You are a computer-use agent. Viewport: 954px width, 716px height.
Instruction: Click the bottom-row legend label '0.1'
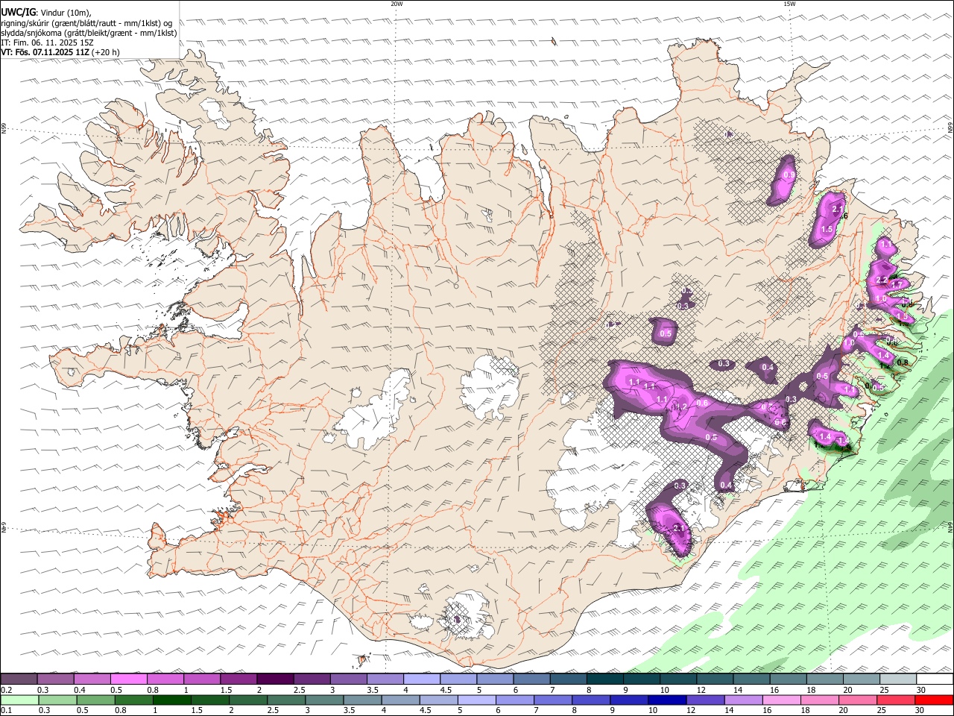pos(6,711)
